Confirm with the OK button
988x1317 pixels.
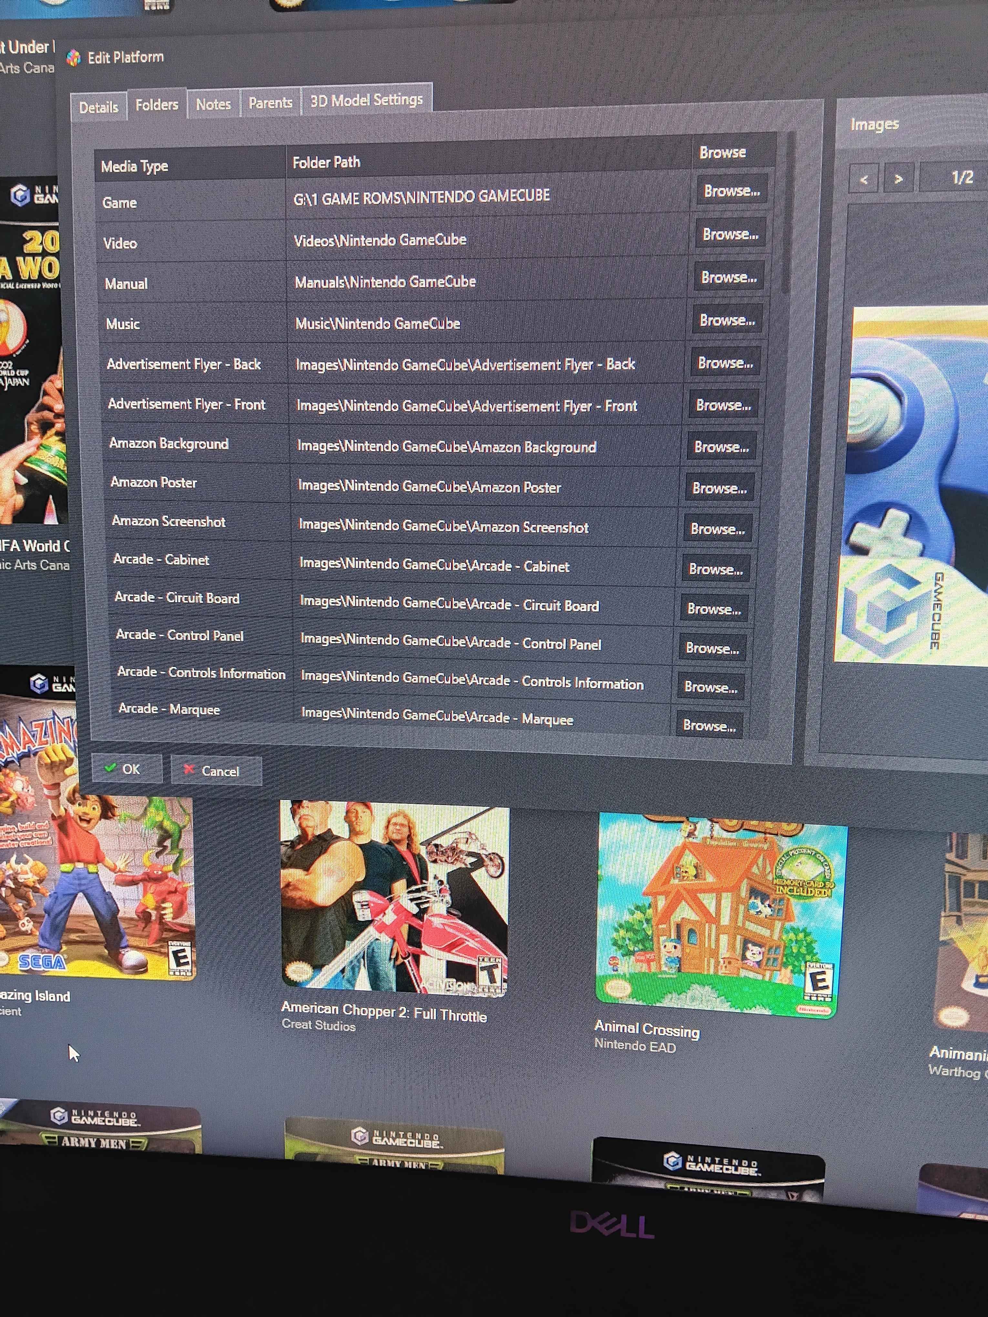[127, 769]
